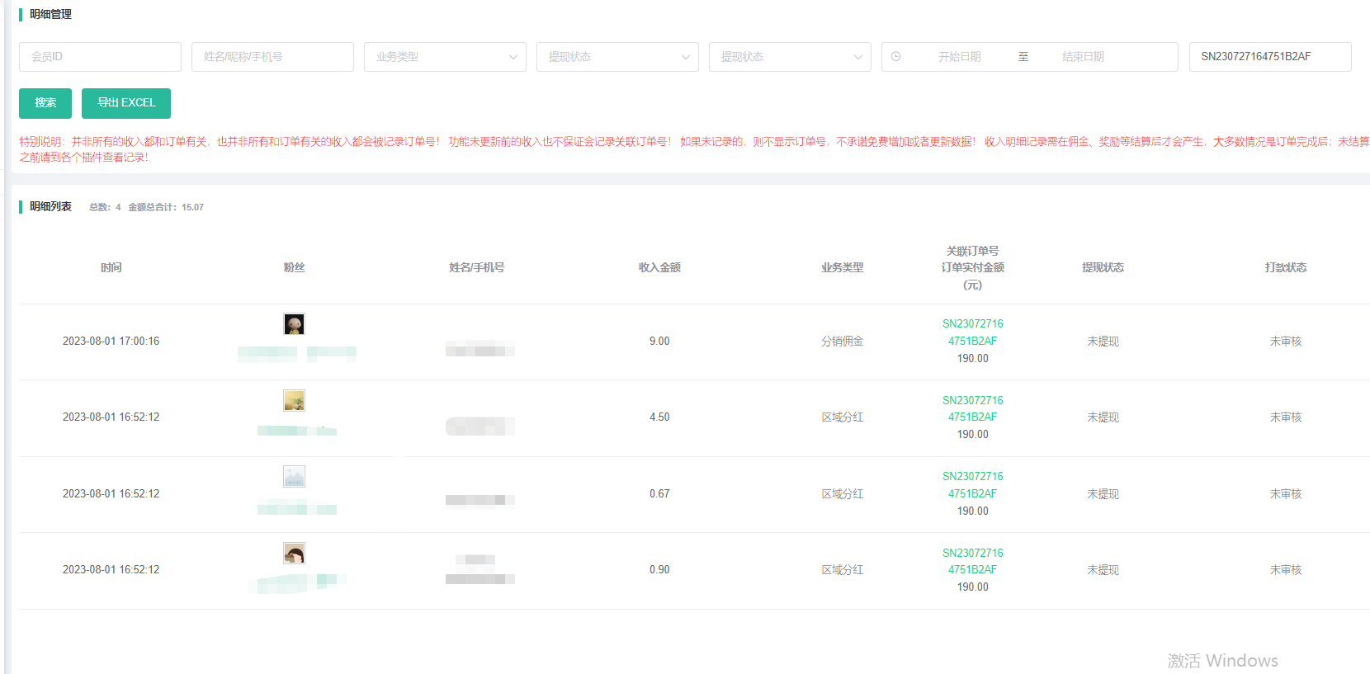Viewport: 1370px width, 674px height.
Task: Select the 9.00 income amount
Action: (659, 342)
